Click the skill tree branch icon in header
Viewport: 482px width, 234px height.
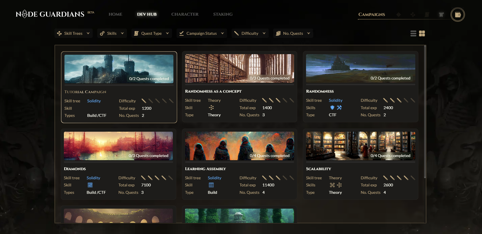(413, 15)
